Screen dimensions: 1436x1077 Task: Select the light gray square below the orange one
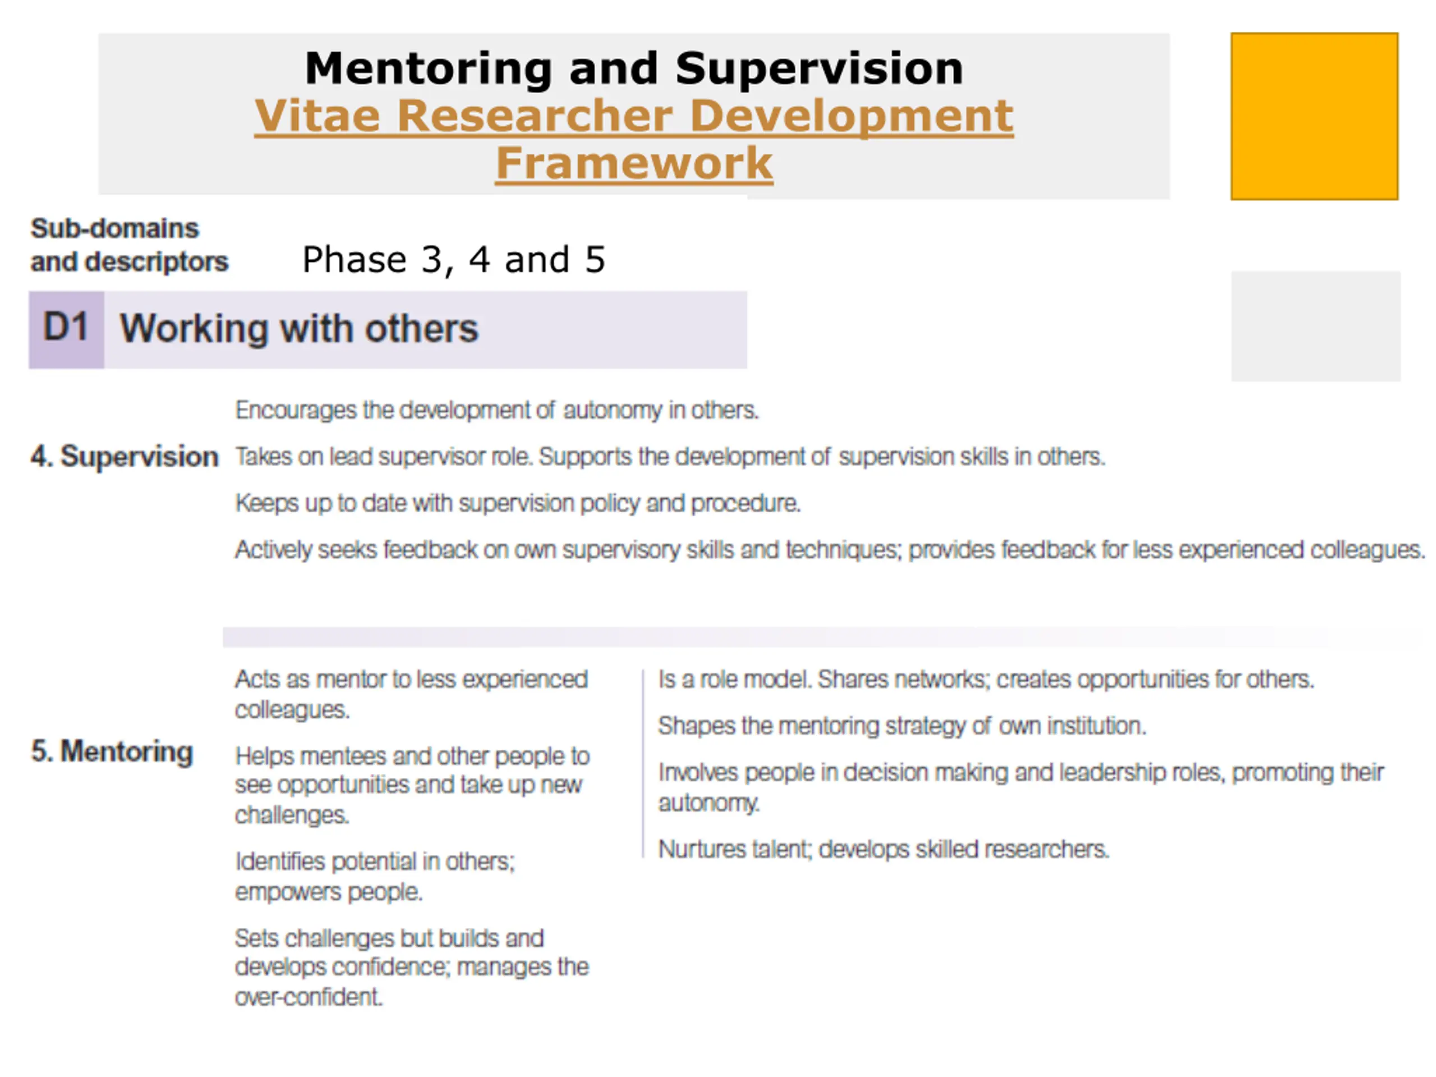(x=1315, y=326)
